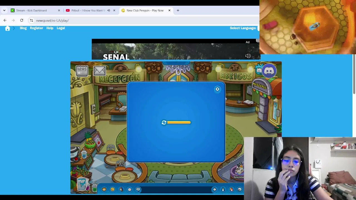The height and width of the screenshot is (200, 356).
Task: Click the linuxse penguin name label
Action: [239, 177]
